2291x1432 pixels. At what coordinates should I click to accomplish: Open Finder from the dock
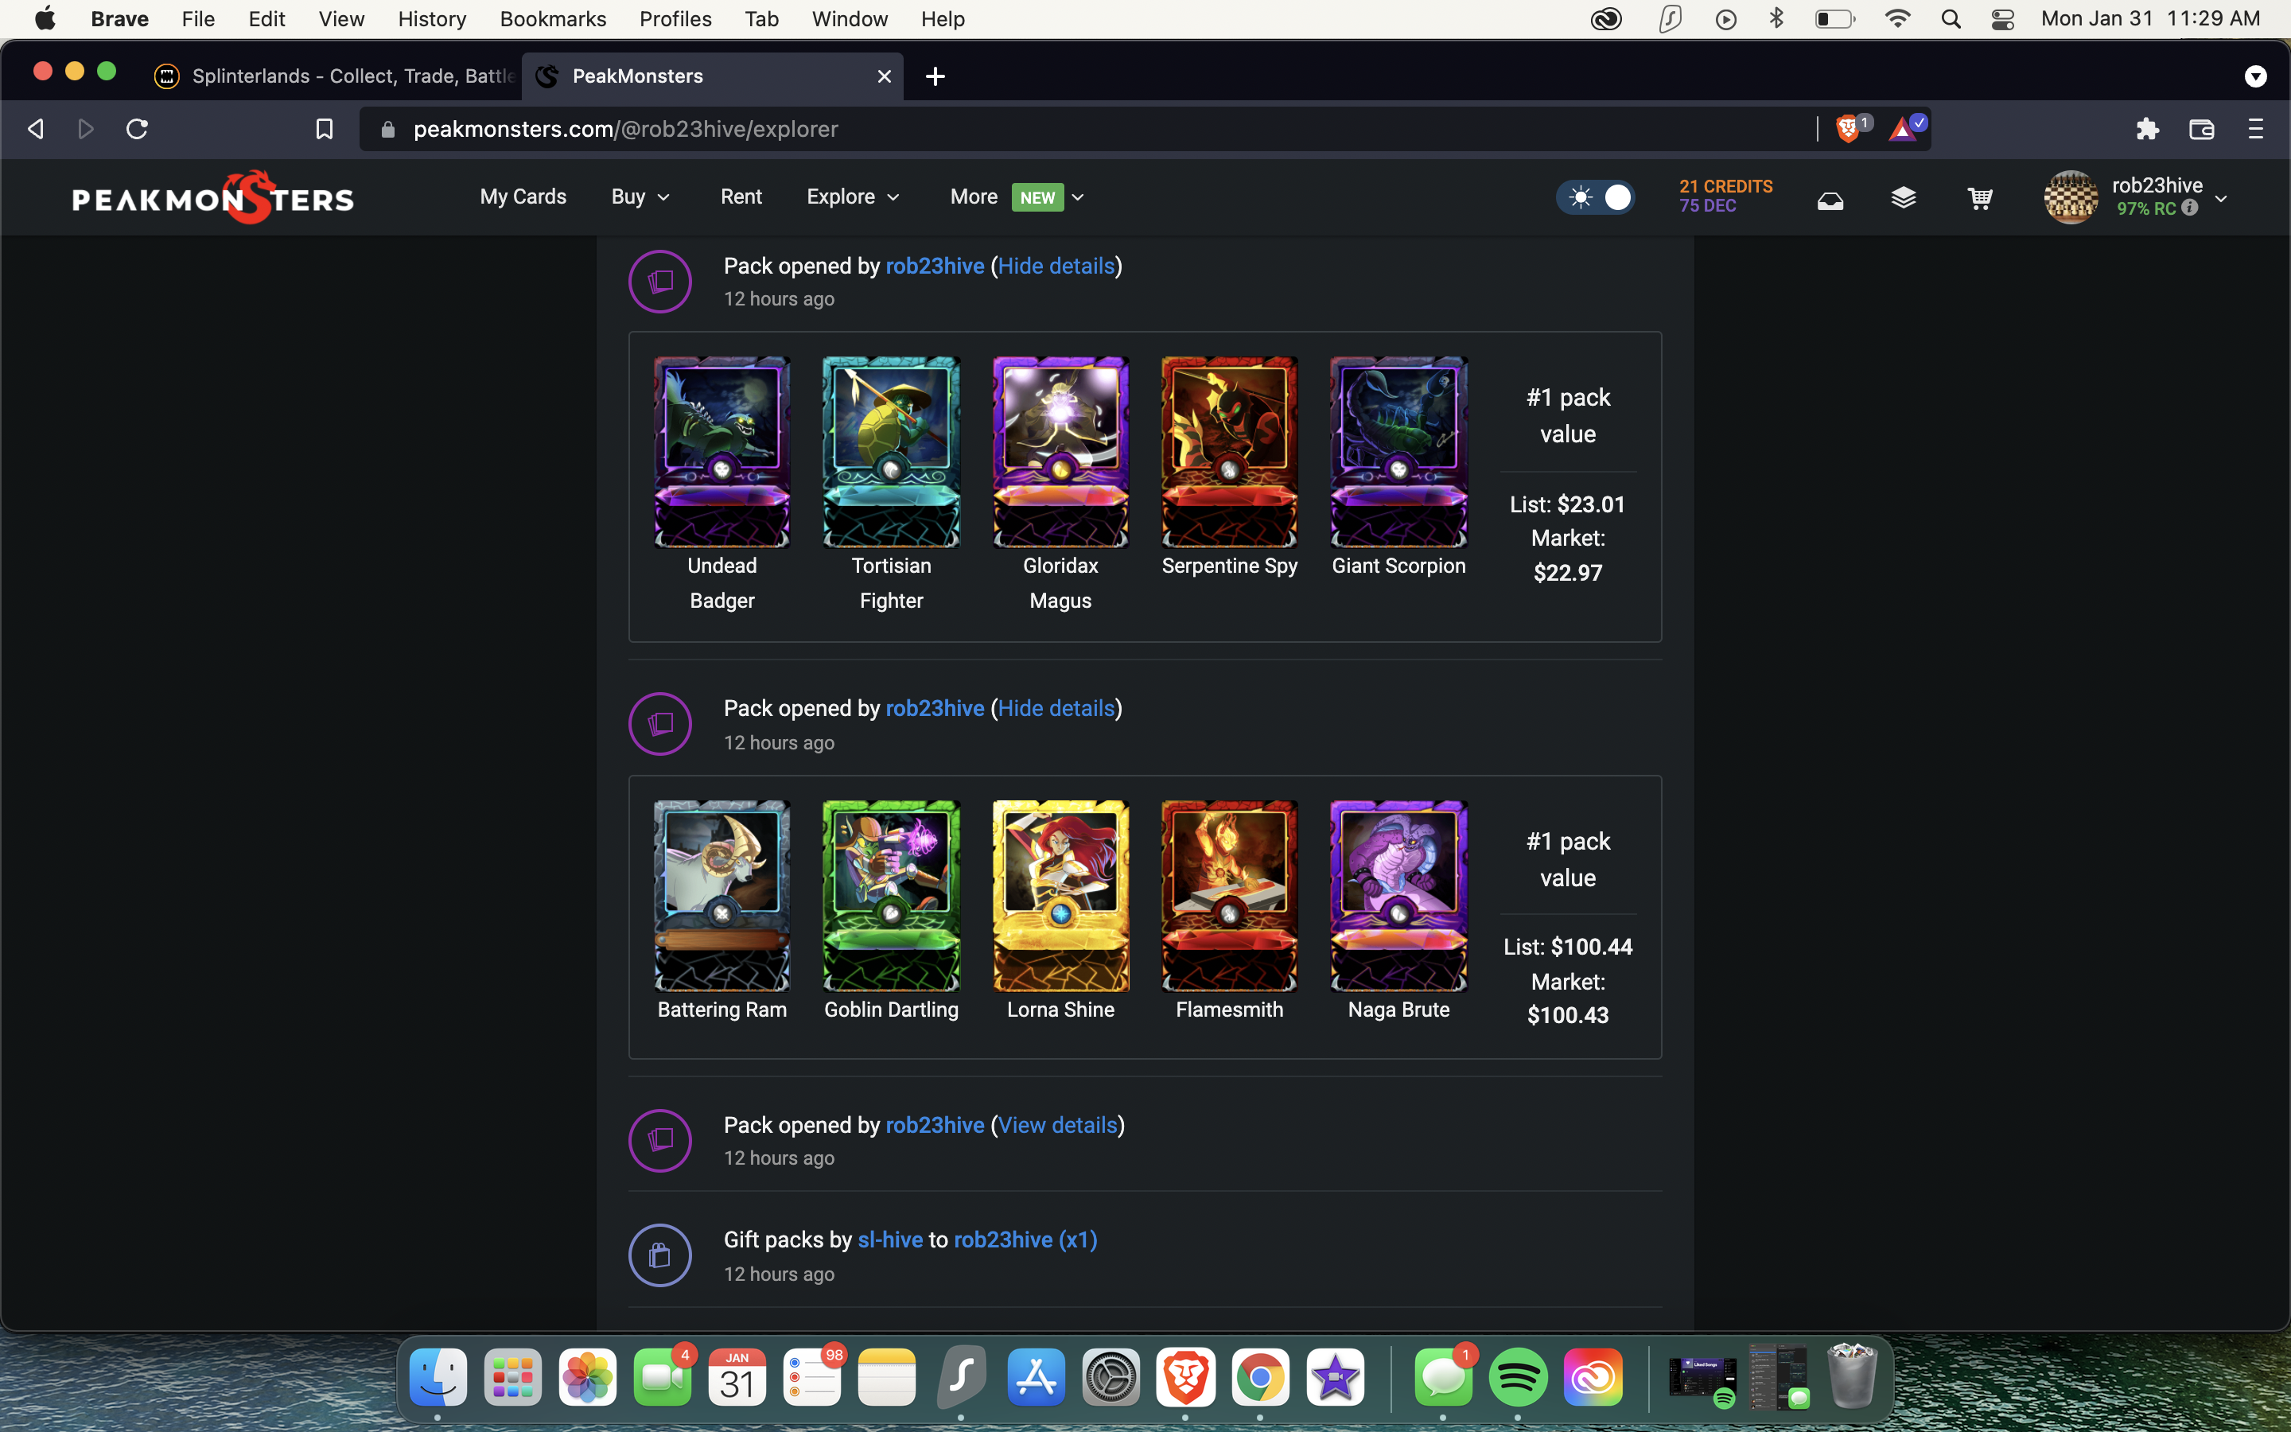438,1377
